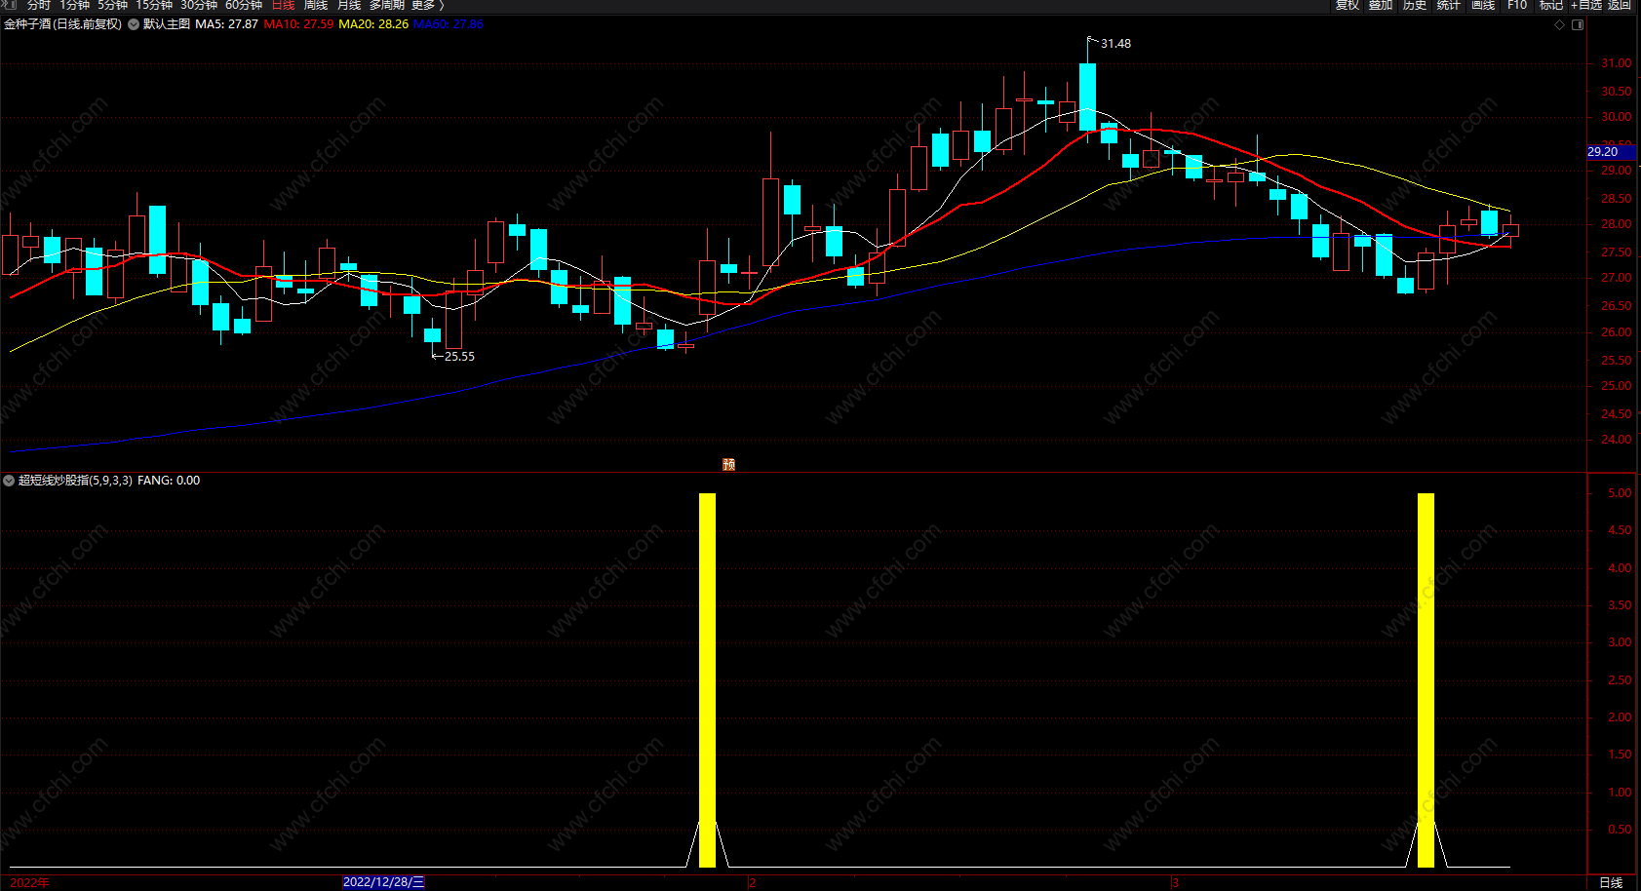The height and width of the screenshot is (891, 1641).
Task: Click the second yellow signal bar
Action: pos(1426,680)
